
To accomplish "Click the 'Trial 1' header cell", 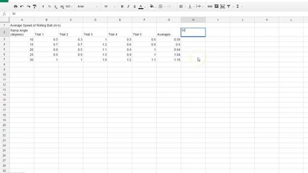I will [x=46, y=32].
